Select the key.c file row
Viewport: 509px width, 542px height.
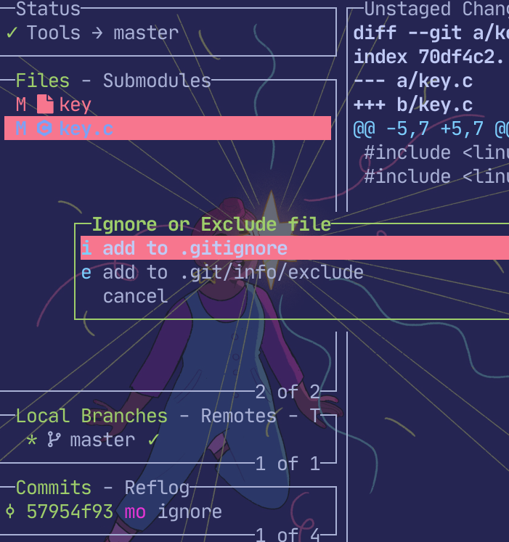[x=168, y=128]
